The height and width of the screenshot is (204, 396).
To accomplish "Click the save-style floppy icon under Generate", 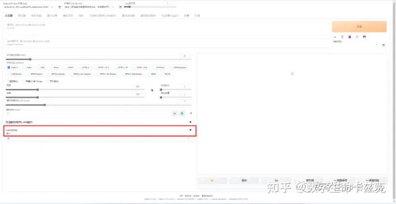I will pos(364,37).
